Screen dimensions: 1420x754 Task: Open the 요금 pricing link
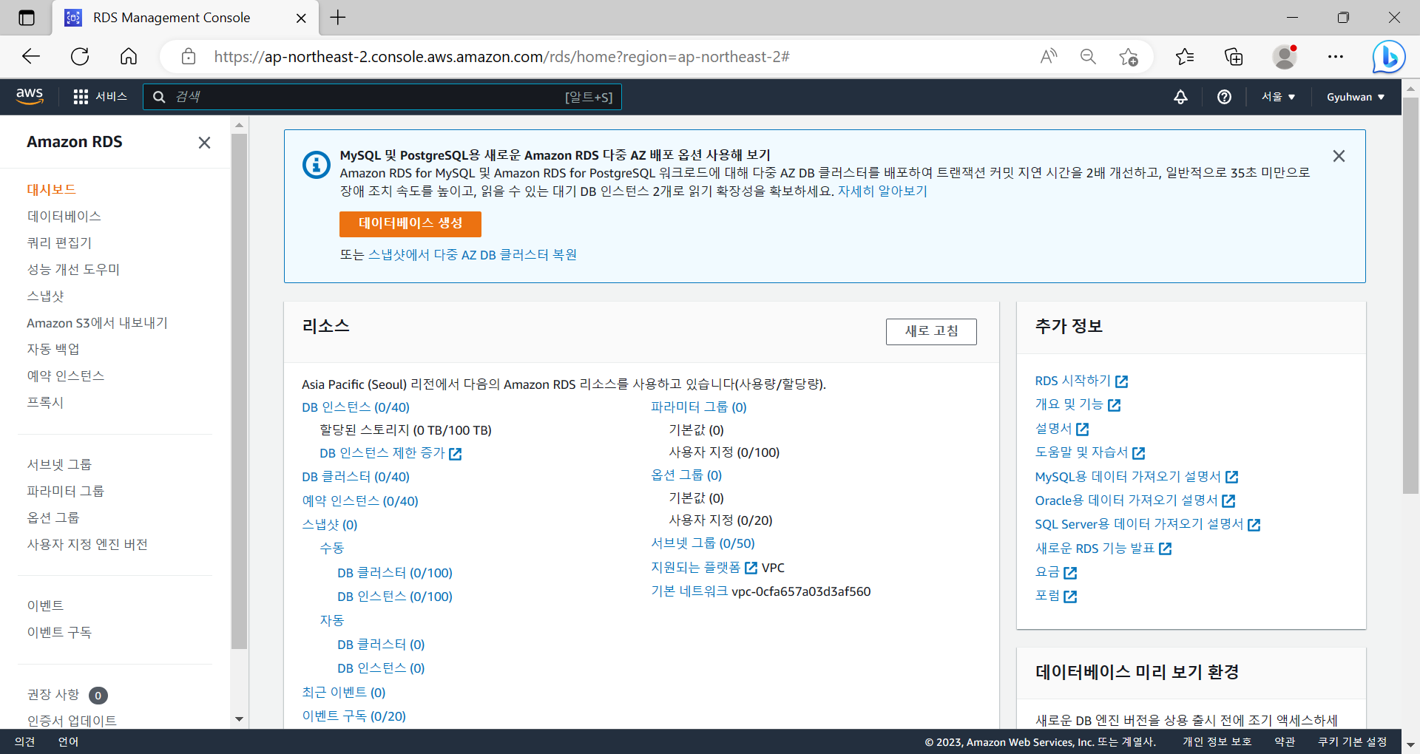[x=1056, y=572]
